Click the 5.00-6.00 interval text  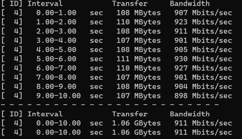tap(56, 59)
